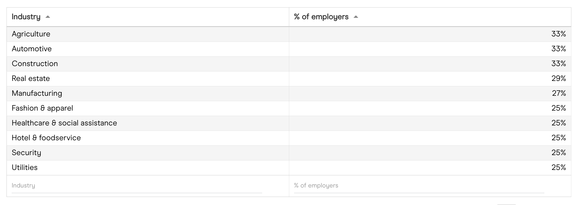This screenshot has width=580, height=205.
Task: Click Healthcare & social assistance cell
Action: (64, 123)
